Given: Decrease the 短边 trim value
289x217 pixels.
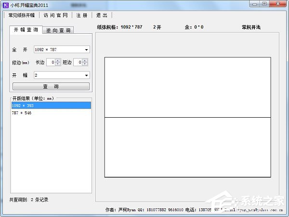Looking at the screenshot, I should click(85, 64).
